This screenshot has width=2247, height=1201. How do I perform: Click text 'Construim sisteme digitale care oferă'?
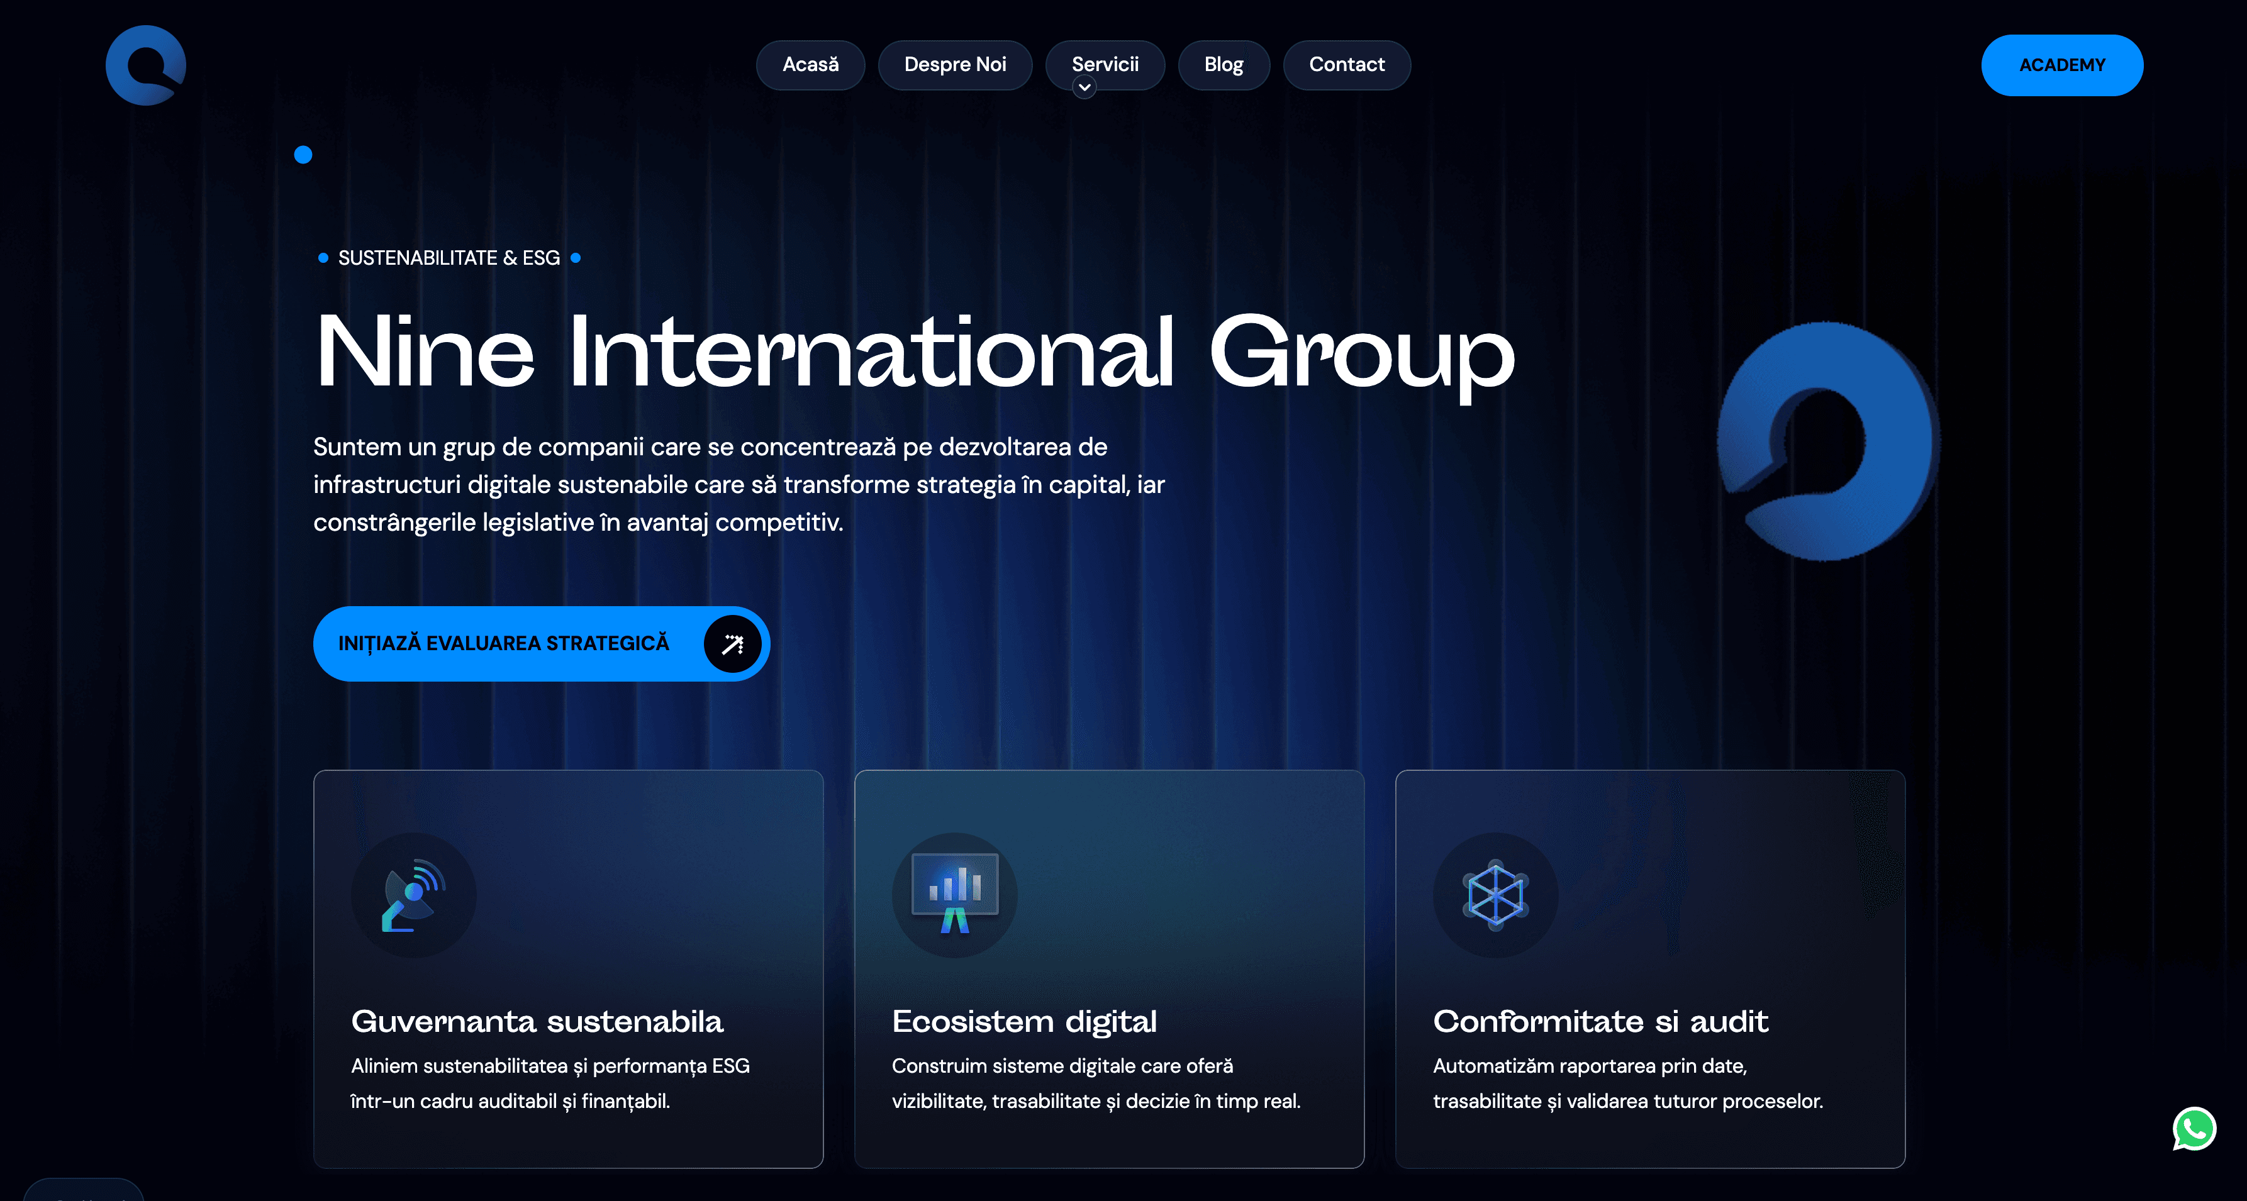point(1062,1066)
